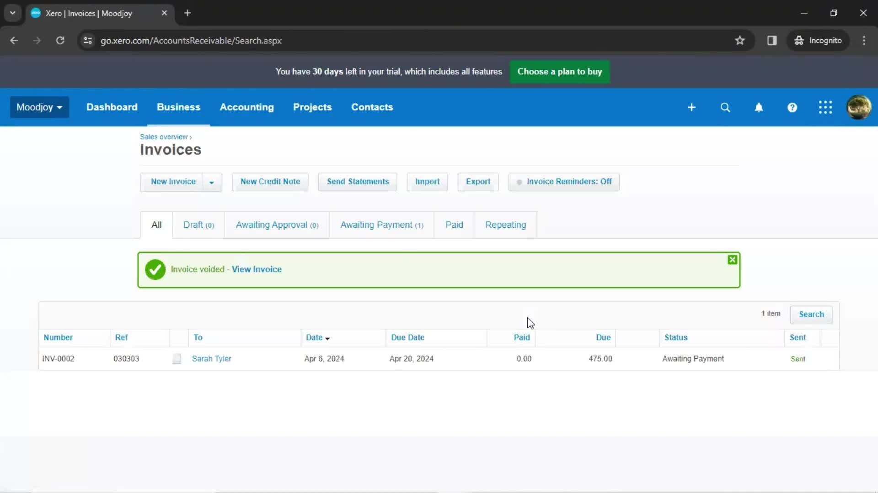Switch to the Repeating tab
This screenshot has height=493, width=878.
(505, 225)
